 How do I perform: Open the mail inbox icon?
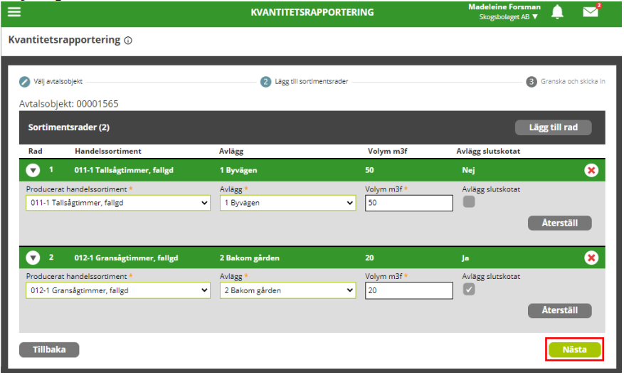(x=591, y=12)
